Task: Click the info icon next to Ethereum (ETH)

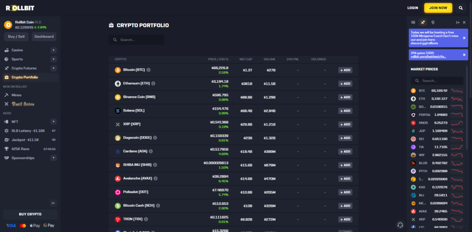Action: 153,83
